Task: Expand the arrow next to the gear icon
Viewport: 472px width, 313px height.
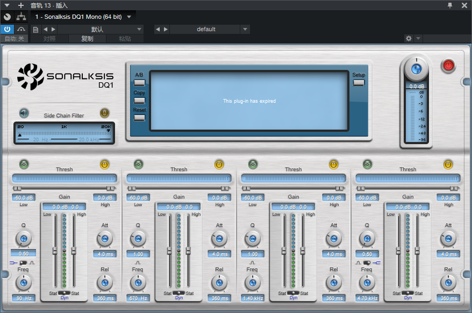Action: click(418, 39)
